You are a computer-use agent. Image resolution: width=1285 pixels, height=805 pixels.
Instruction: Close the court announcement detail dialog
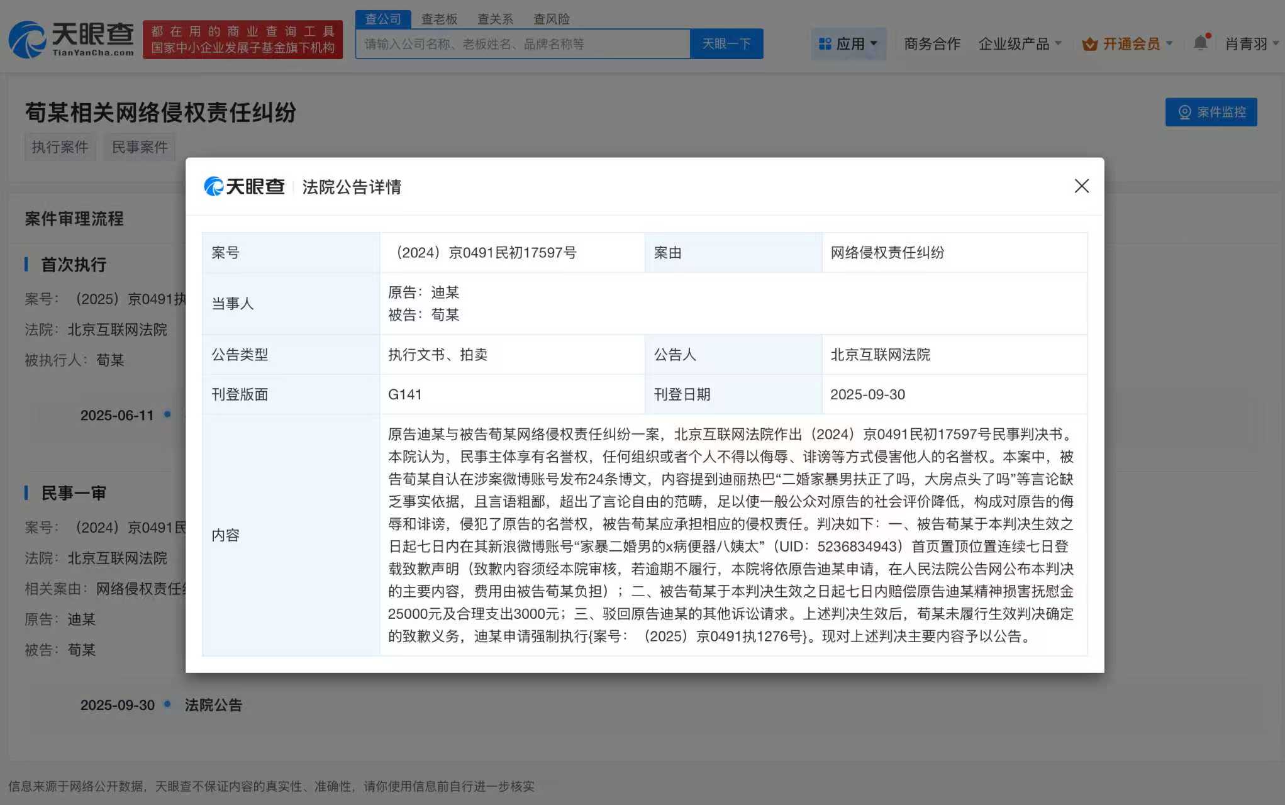(1081, 186)
